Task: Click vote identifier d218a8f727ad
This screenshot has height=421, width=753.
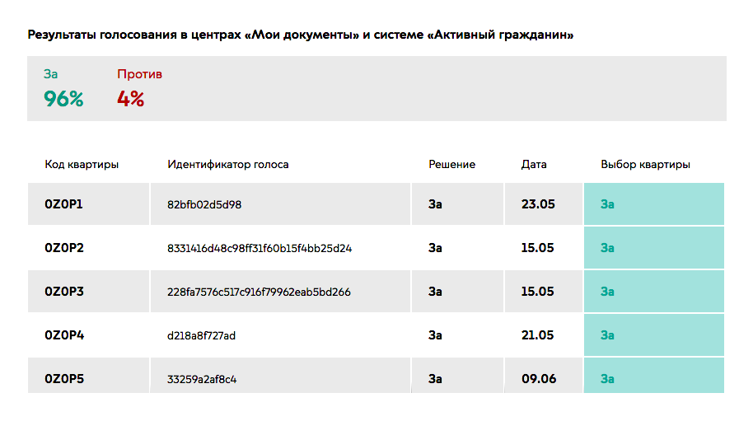Action: (x=201, y=335)
